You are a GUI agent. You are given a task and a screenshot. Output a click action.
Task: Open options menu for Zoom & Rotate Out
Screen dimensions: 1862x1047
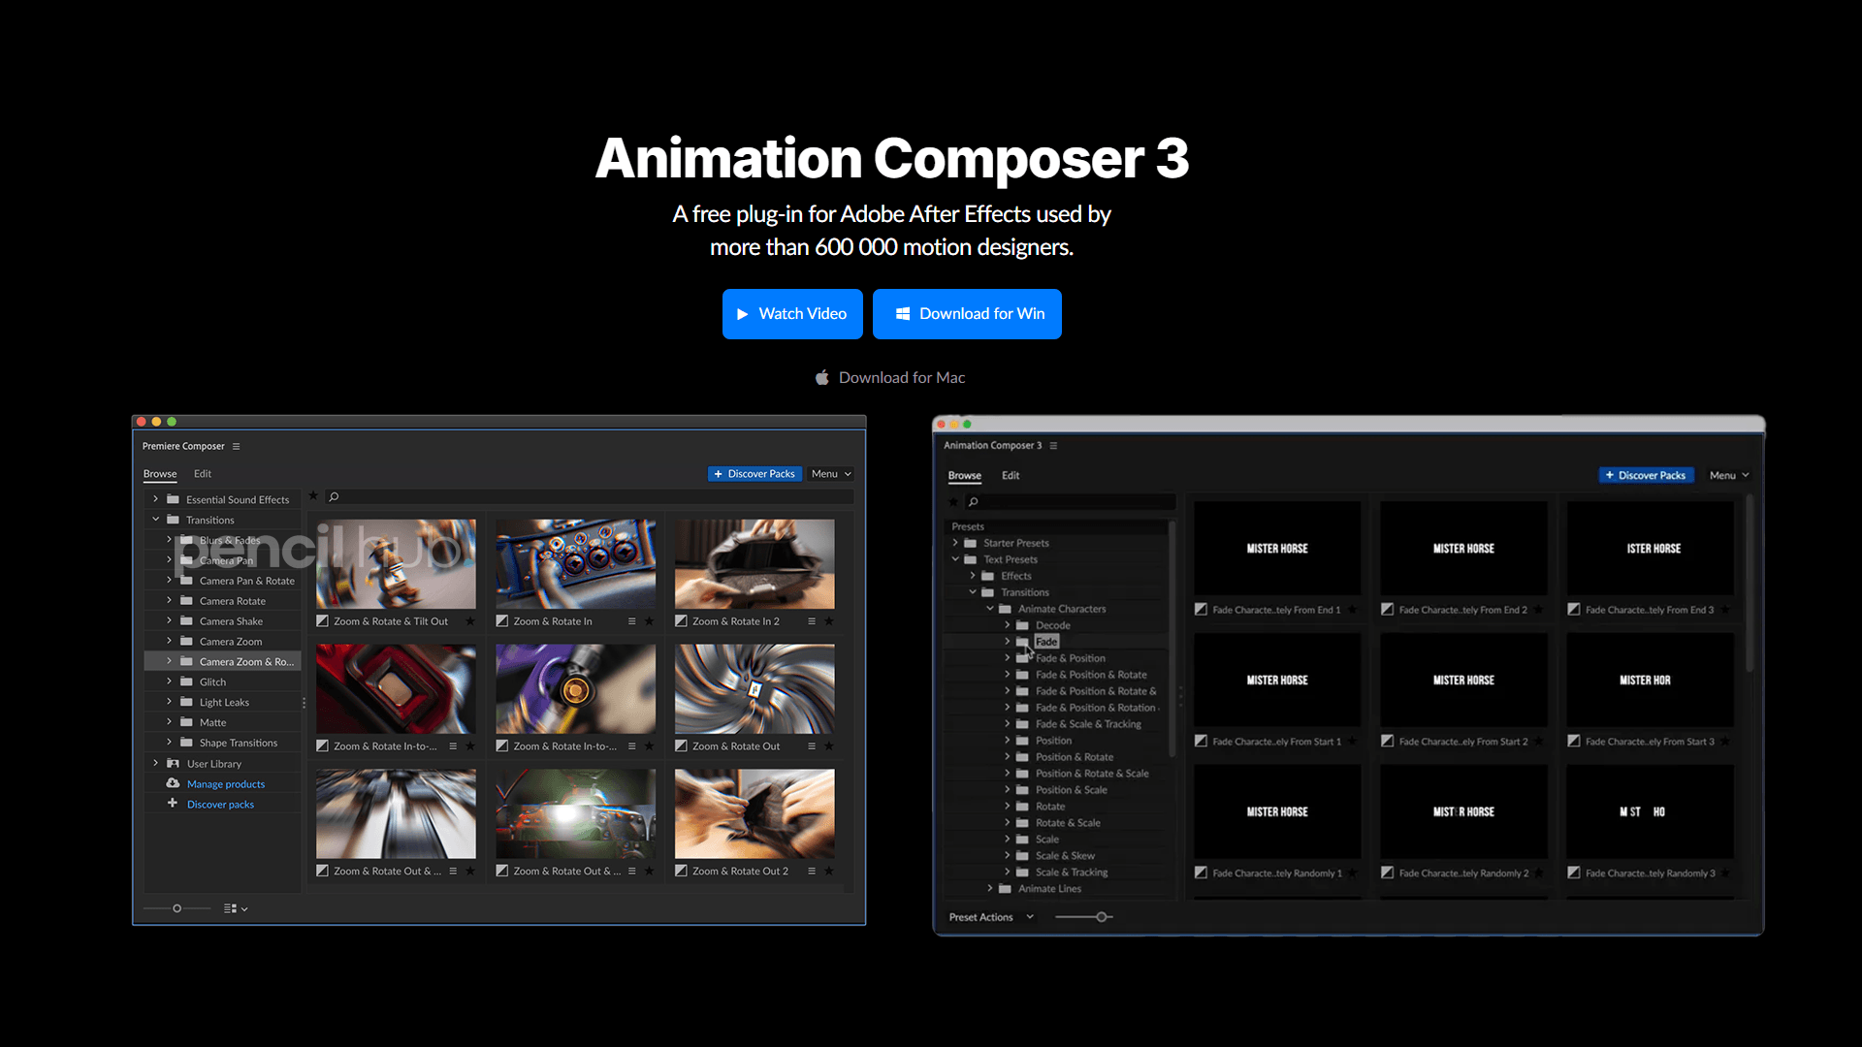point(812,746)
